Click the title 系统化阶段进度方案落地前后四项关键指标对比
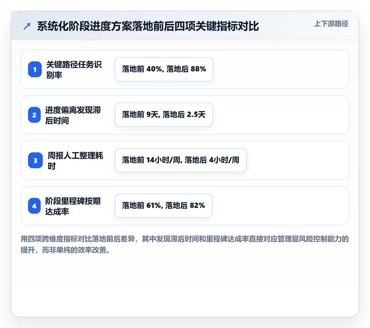The width and height of the screenshot is (370, 328). [x=148, y=26]
